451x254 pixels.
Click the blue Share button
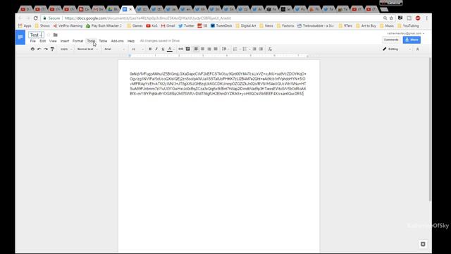[412, 40]
